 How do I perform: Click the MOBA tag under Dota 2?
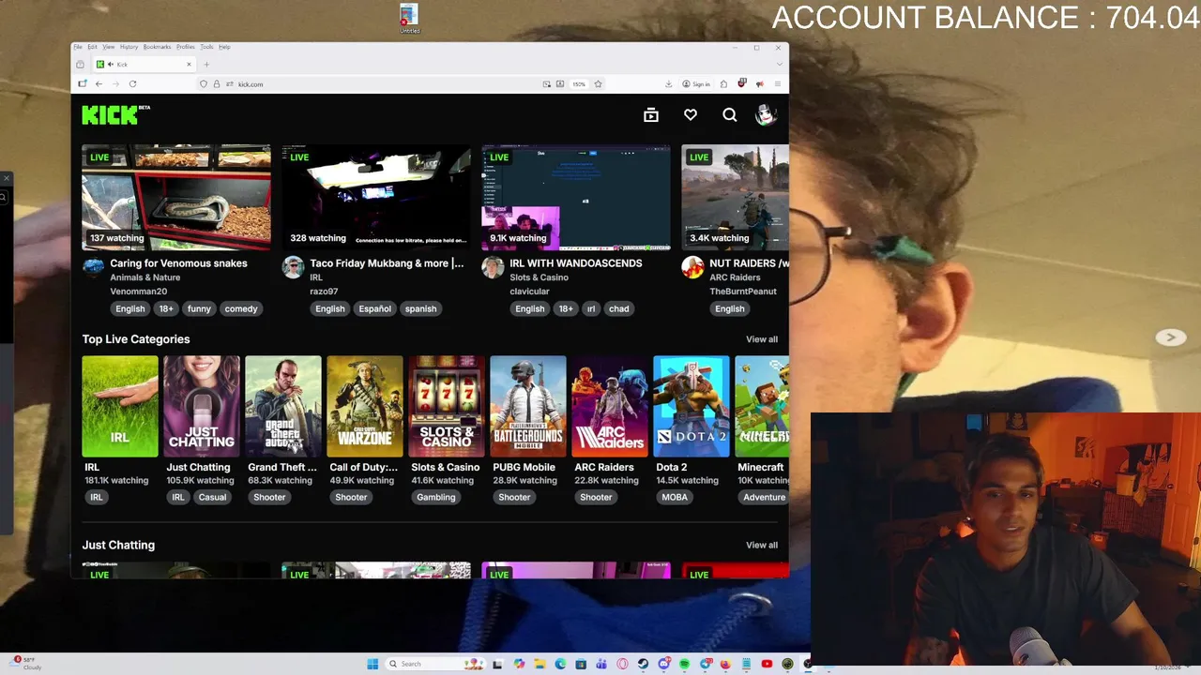675,497
